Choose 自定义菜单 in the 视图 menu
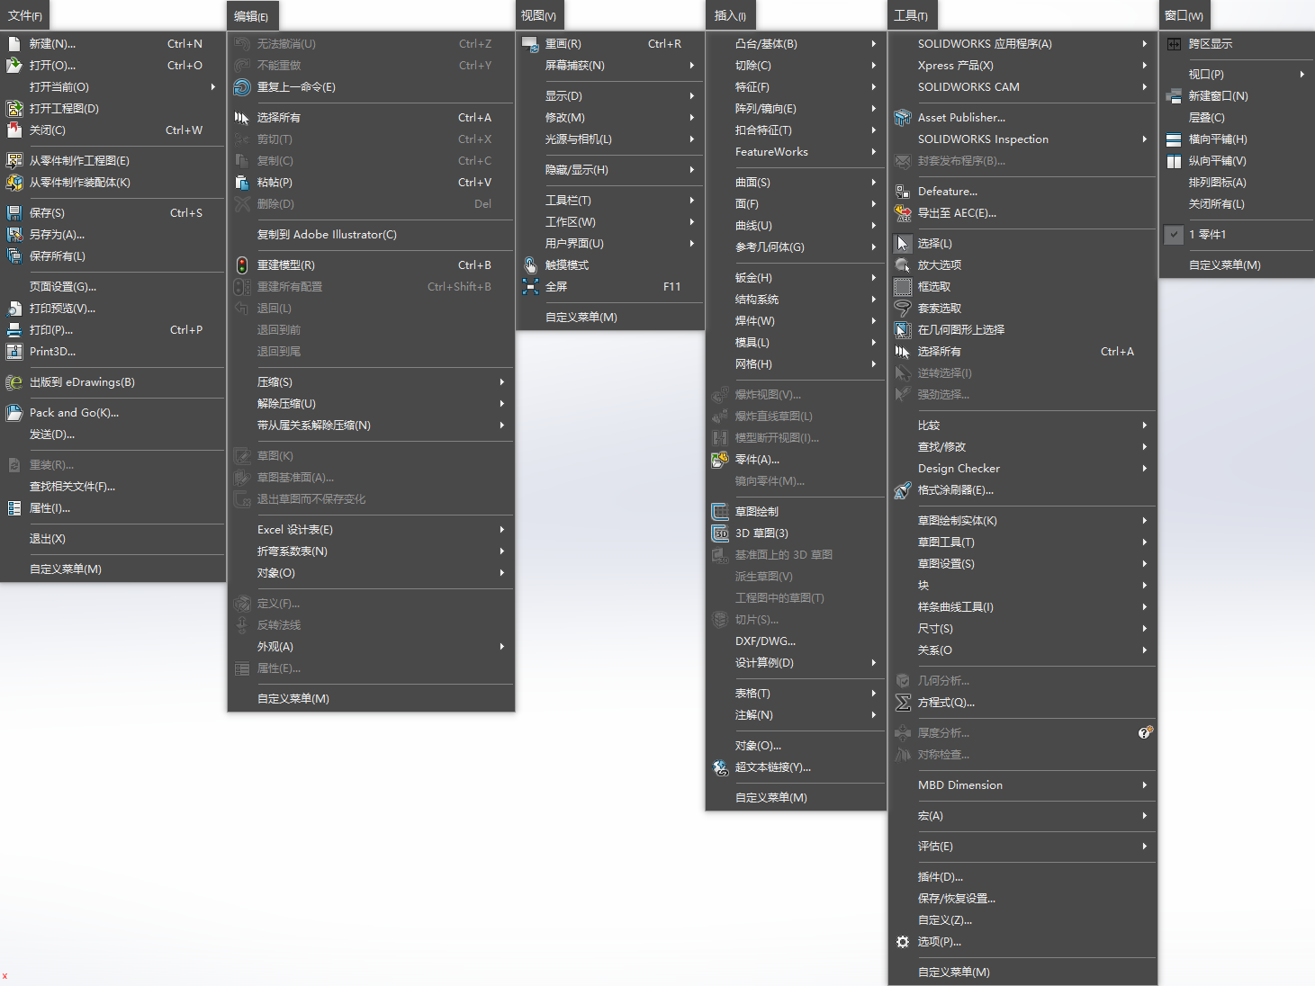The height and width of the screenshot is (986, 1315). pyautogui.click(x=581, y=318)
